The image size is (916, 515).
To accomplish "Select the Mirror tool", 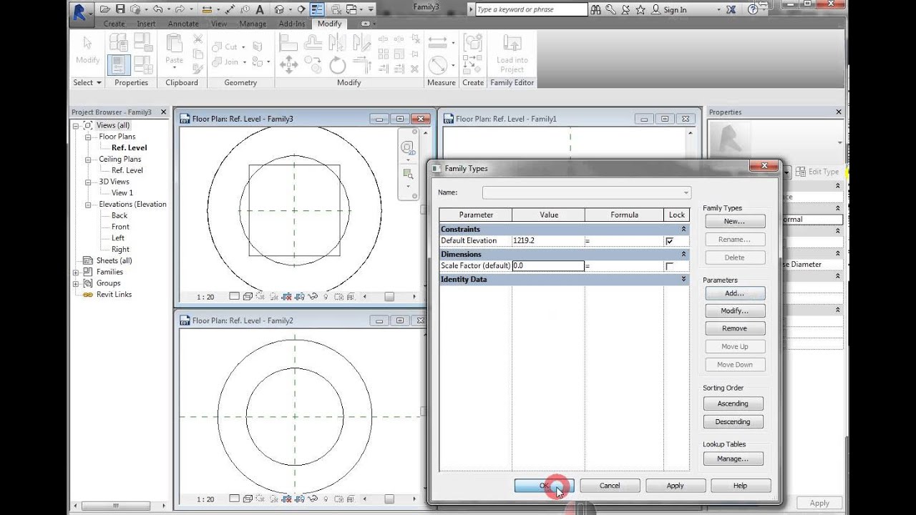I will coord(337,44).
